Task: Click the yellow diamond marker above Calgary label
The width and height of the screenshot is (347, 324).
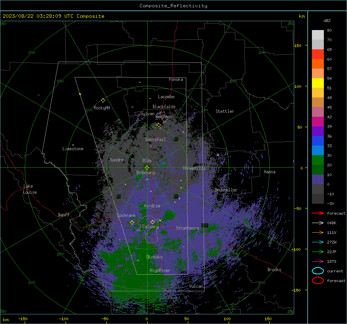Action: pyautogui.click(x=152, y=222)
